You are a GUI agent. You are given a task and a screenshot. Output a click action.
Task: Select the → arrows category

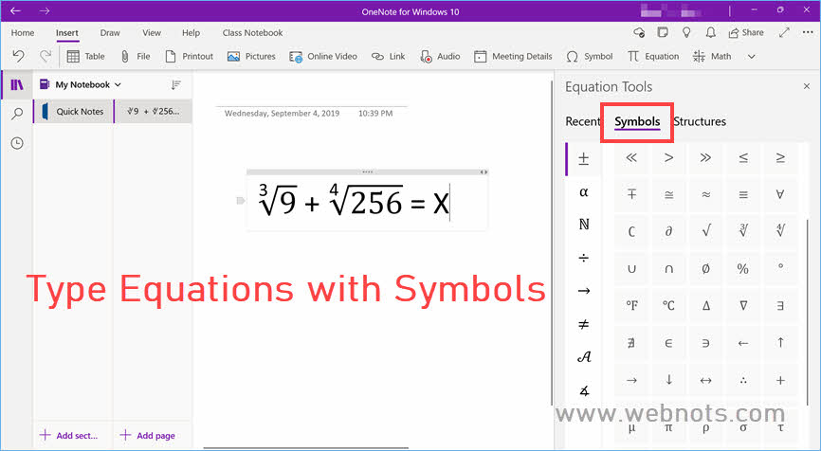[584, 291]
